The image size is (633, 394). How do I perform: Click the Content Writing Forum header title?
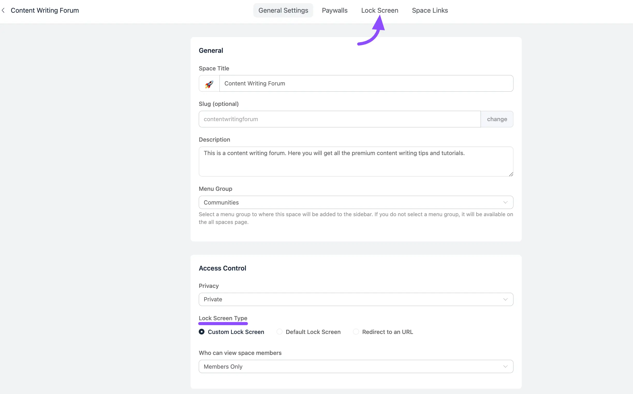pos(45,10)
